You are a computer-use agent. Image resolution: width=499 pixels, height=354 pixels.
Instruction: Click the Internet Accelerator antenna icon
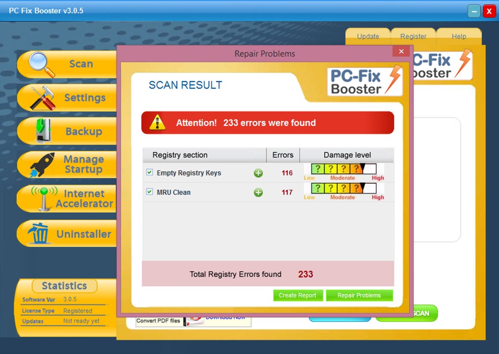44,198
